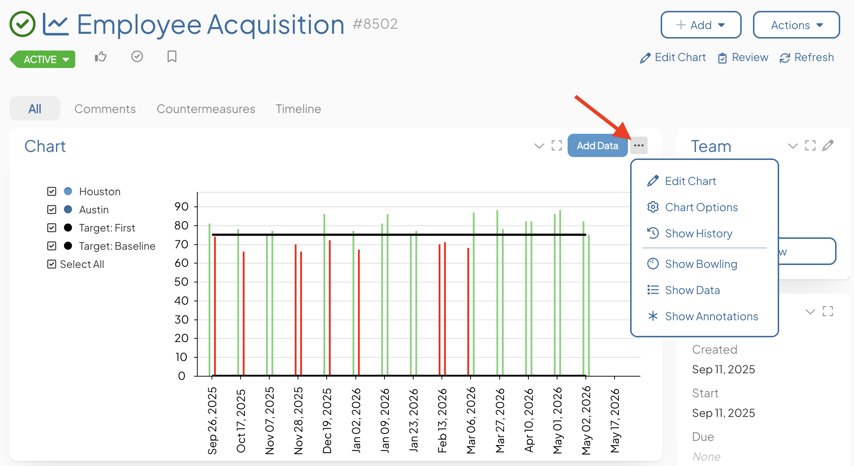Image resolution: width=854 pixels, height=466 pixels.
Task: Click the circled checkmark icon beside the bookmark
Action: tap(137, 57)
